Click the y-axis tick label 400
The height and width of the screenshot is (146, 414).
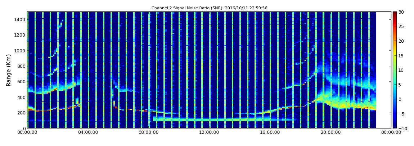pos(21,97)
